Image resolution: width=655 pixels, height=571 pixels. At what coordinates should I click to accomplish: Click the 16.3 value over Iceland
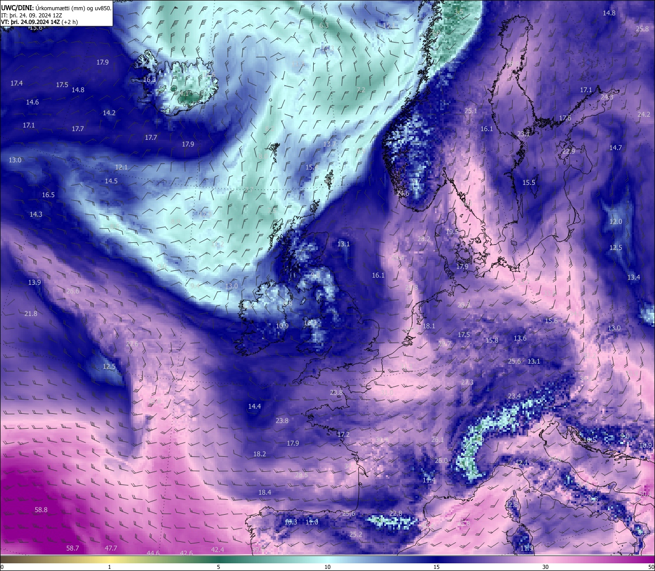pyautogui.click(x=149, y=79)
